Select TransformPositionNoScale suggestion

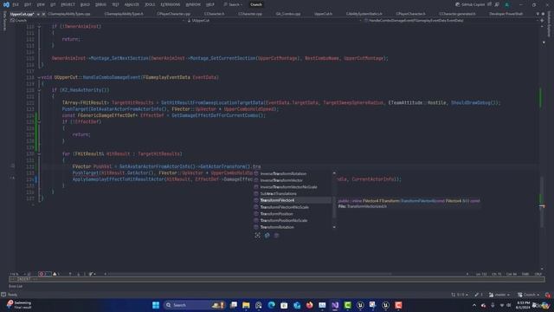(x=293, y=220)
